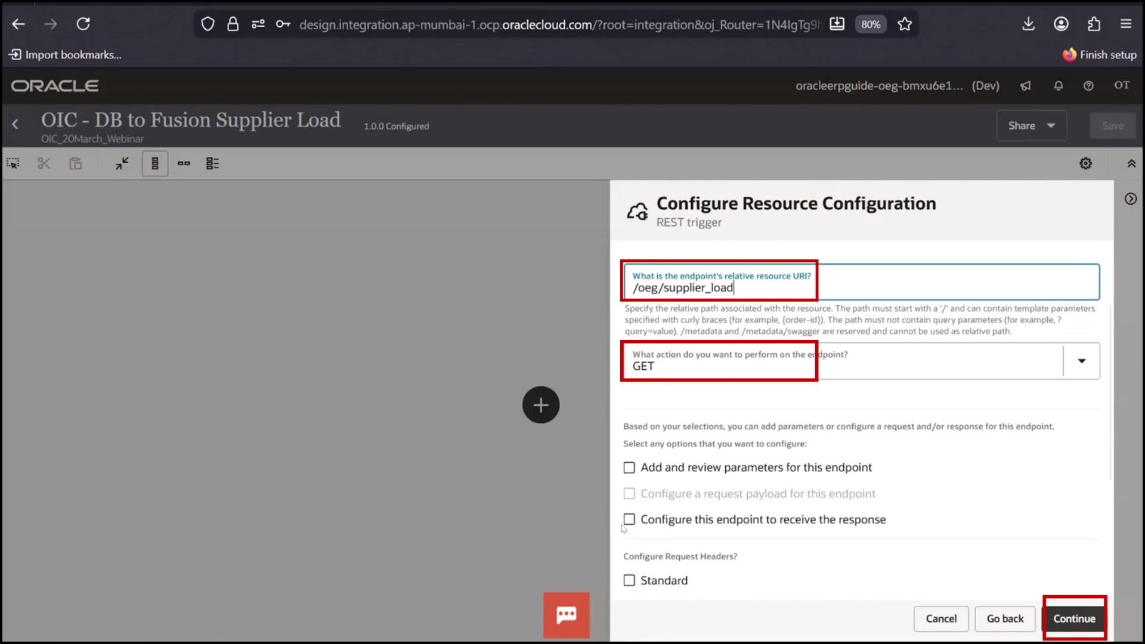
Task: Click the Cancel button
Action: [x=941, y=619]
